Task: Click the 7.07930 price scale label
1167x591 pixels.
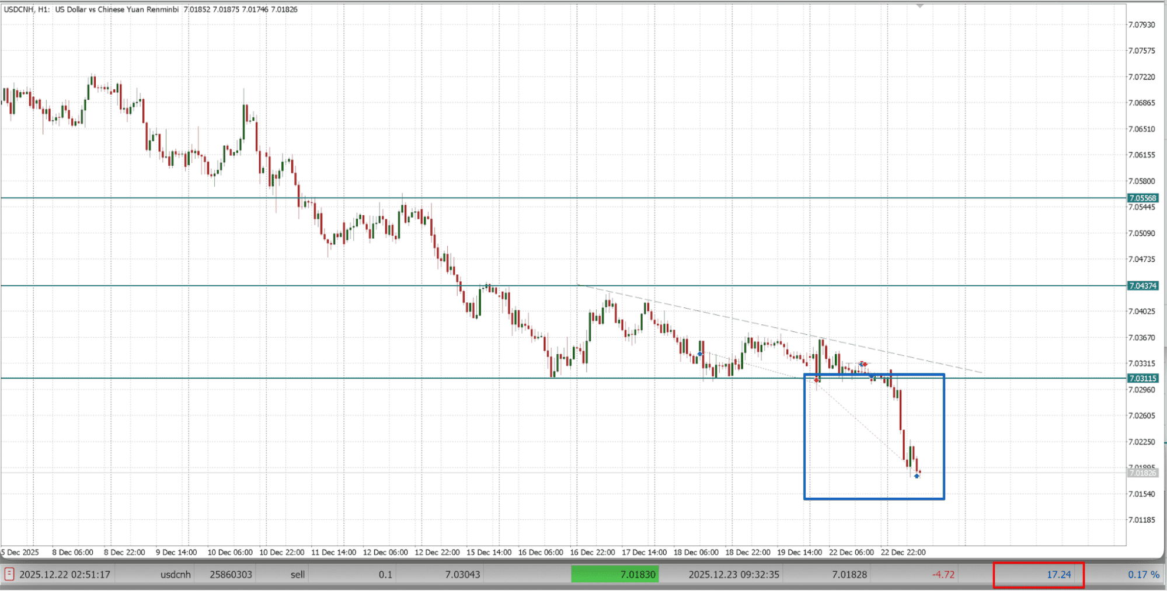Action: click(1141, 25)
